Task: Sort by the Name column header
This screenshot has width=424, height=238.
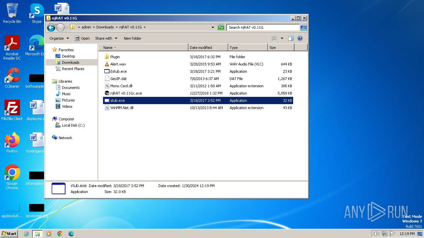Action: 143,48
